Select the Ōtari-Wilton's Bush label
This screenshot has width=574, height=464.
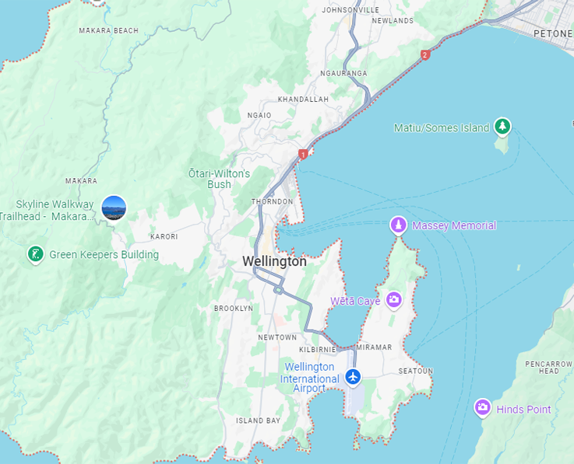pos(219,179)
